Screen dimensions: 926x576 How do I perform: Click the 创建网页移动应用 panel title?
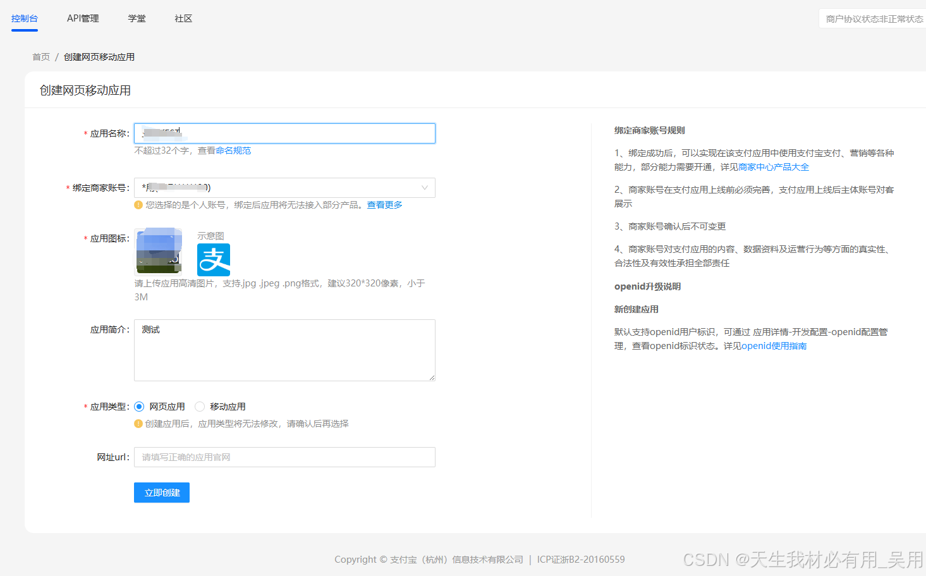click(85, 90)
